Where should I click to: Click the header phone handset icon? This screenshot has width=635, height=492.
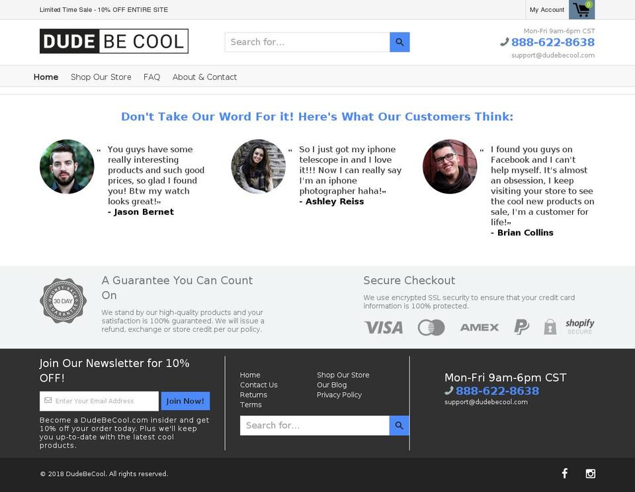pos(505,42)
